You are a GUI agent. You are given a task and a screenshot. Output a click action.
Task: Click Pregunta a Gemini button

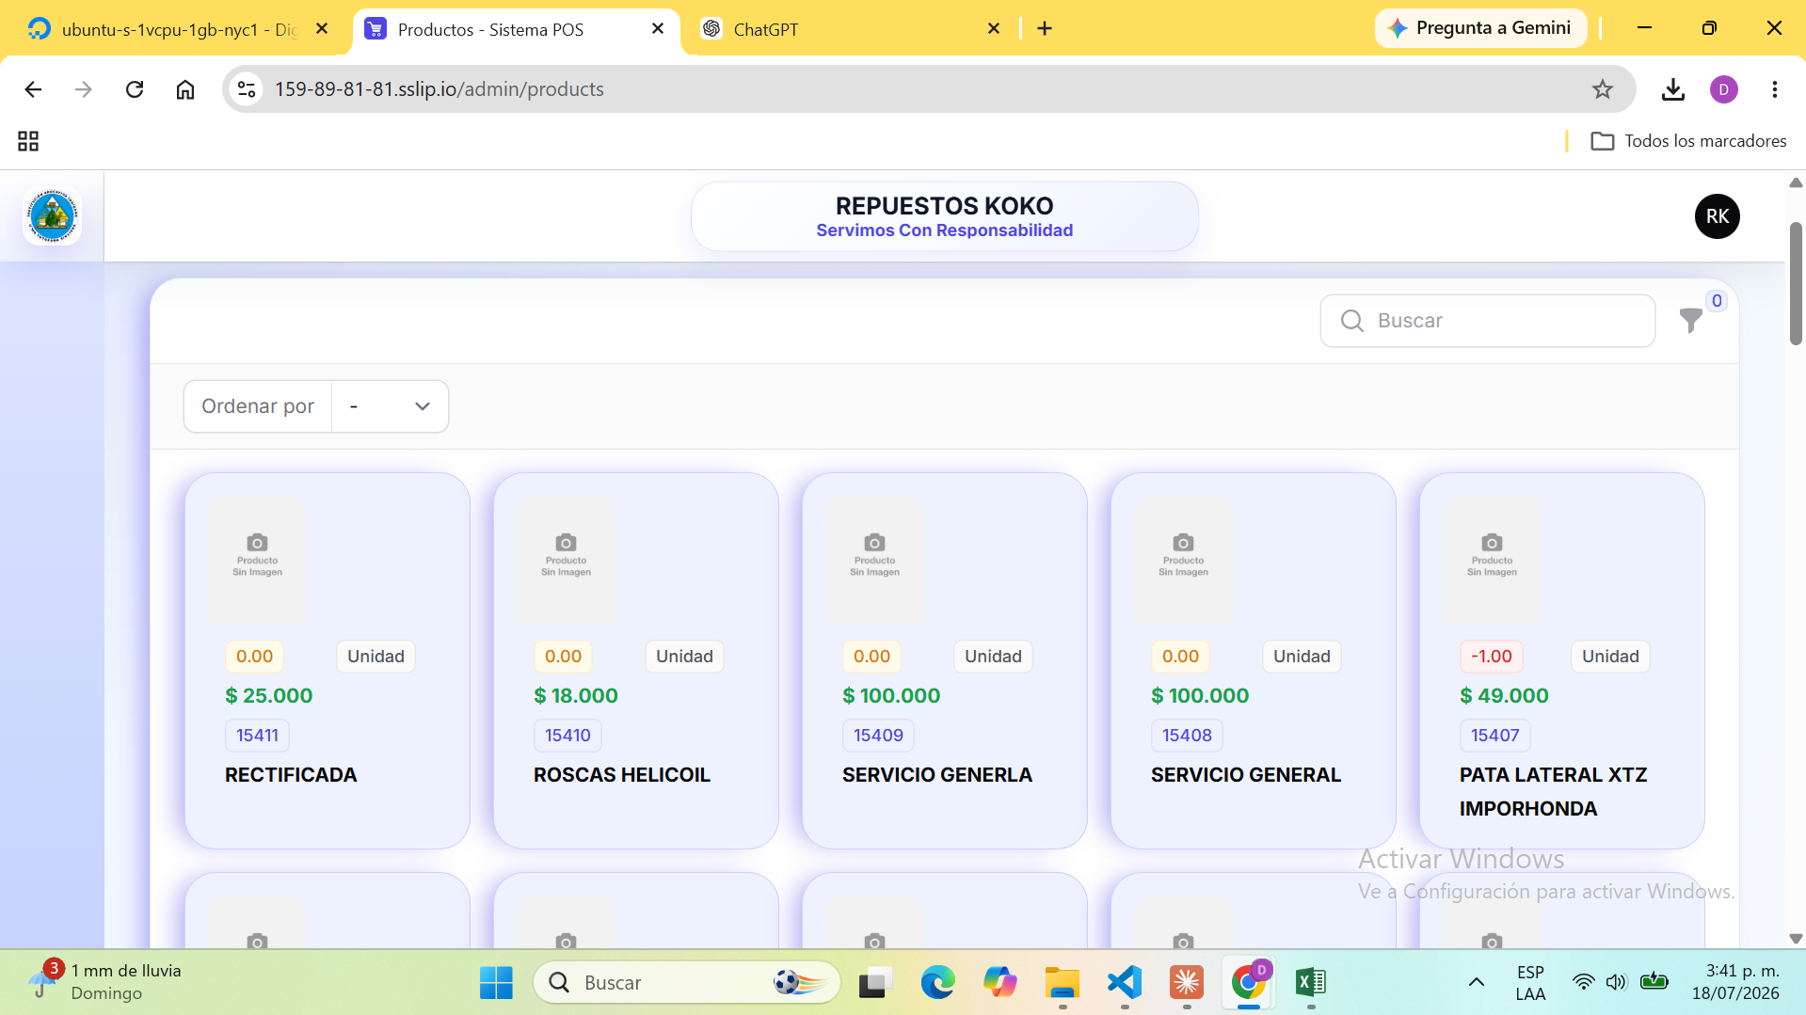[1480, 28]
